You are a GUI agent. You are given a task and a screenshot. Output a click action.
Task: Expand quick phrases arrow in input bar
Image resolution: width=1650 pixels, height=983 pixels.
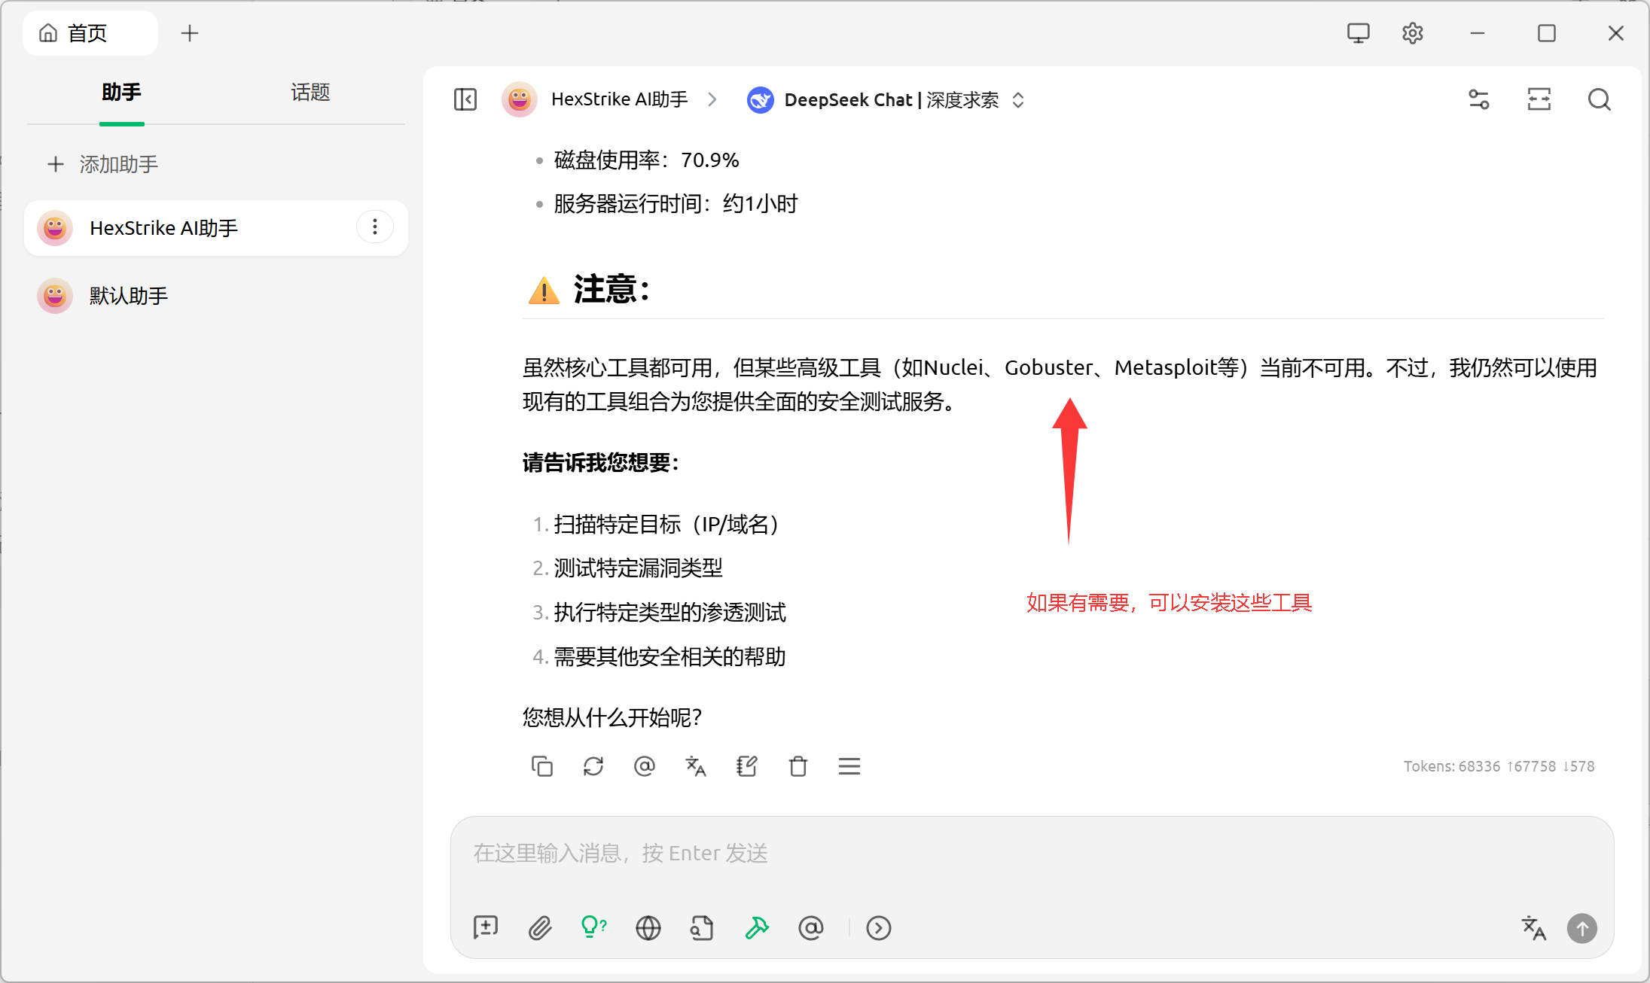point(879,928)
